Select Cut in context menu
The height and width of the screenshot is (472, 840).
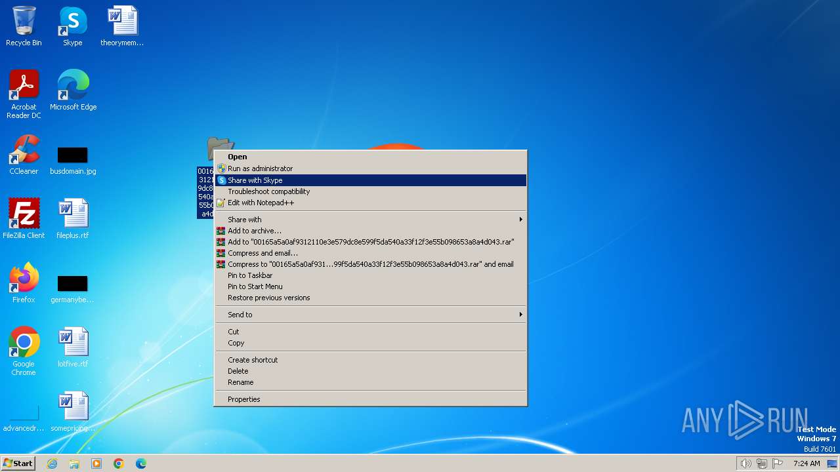point(371,332)
